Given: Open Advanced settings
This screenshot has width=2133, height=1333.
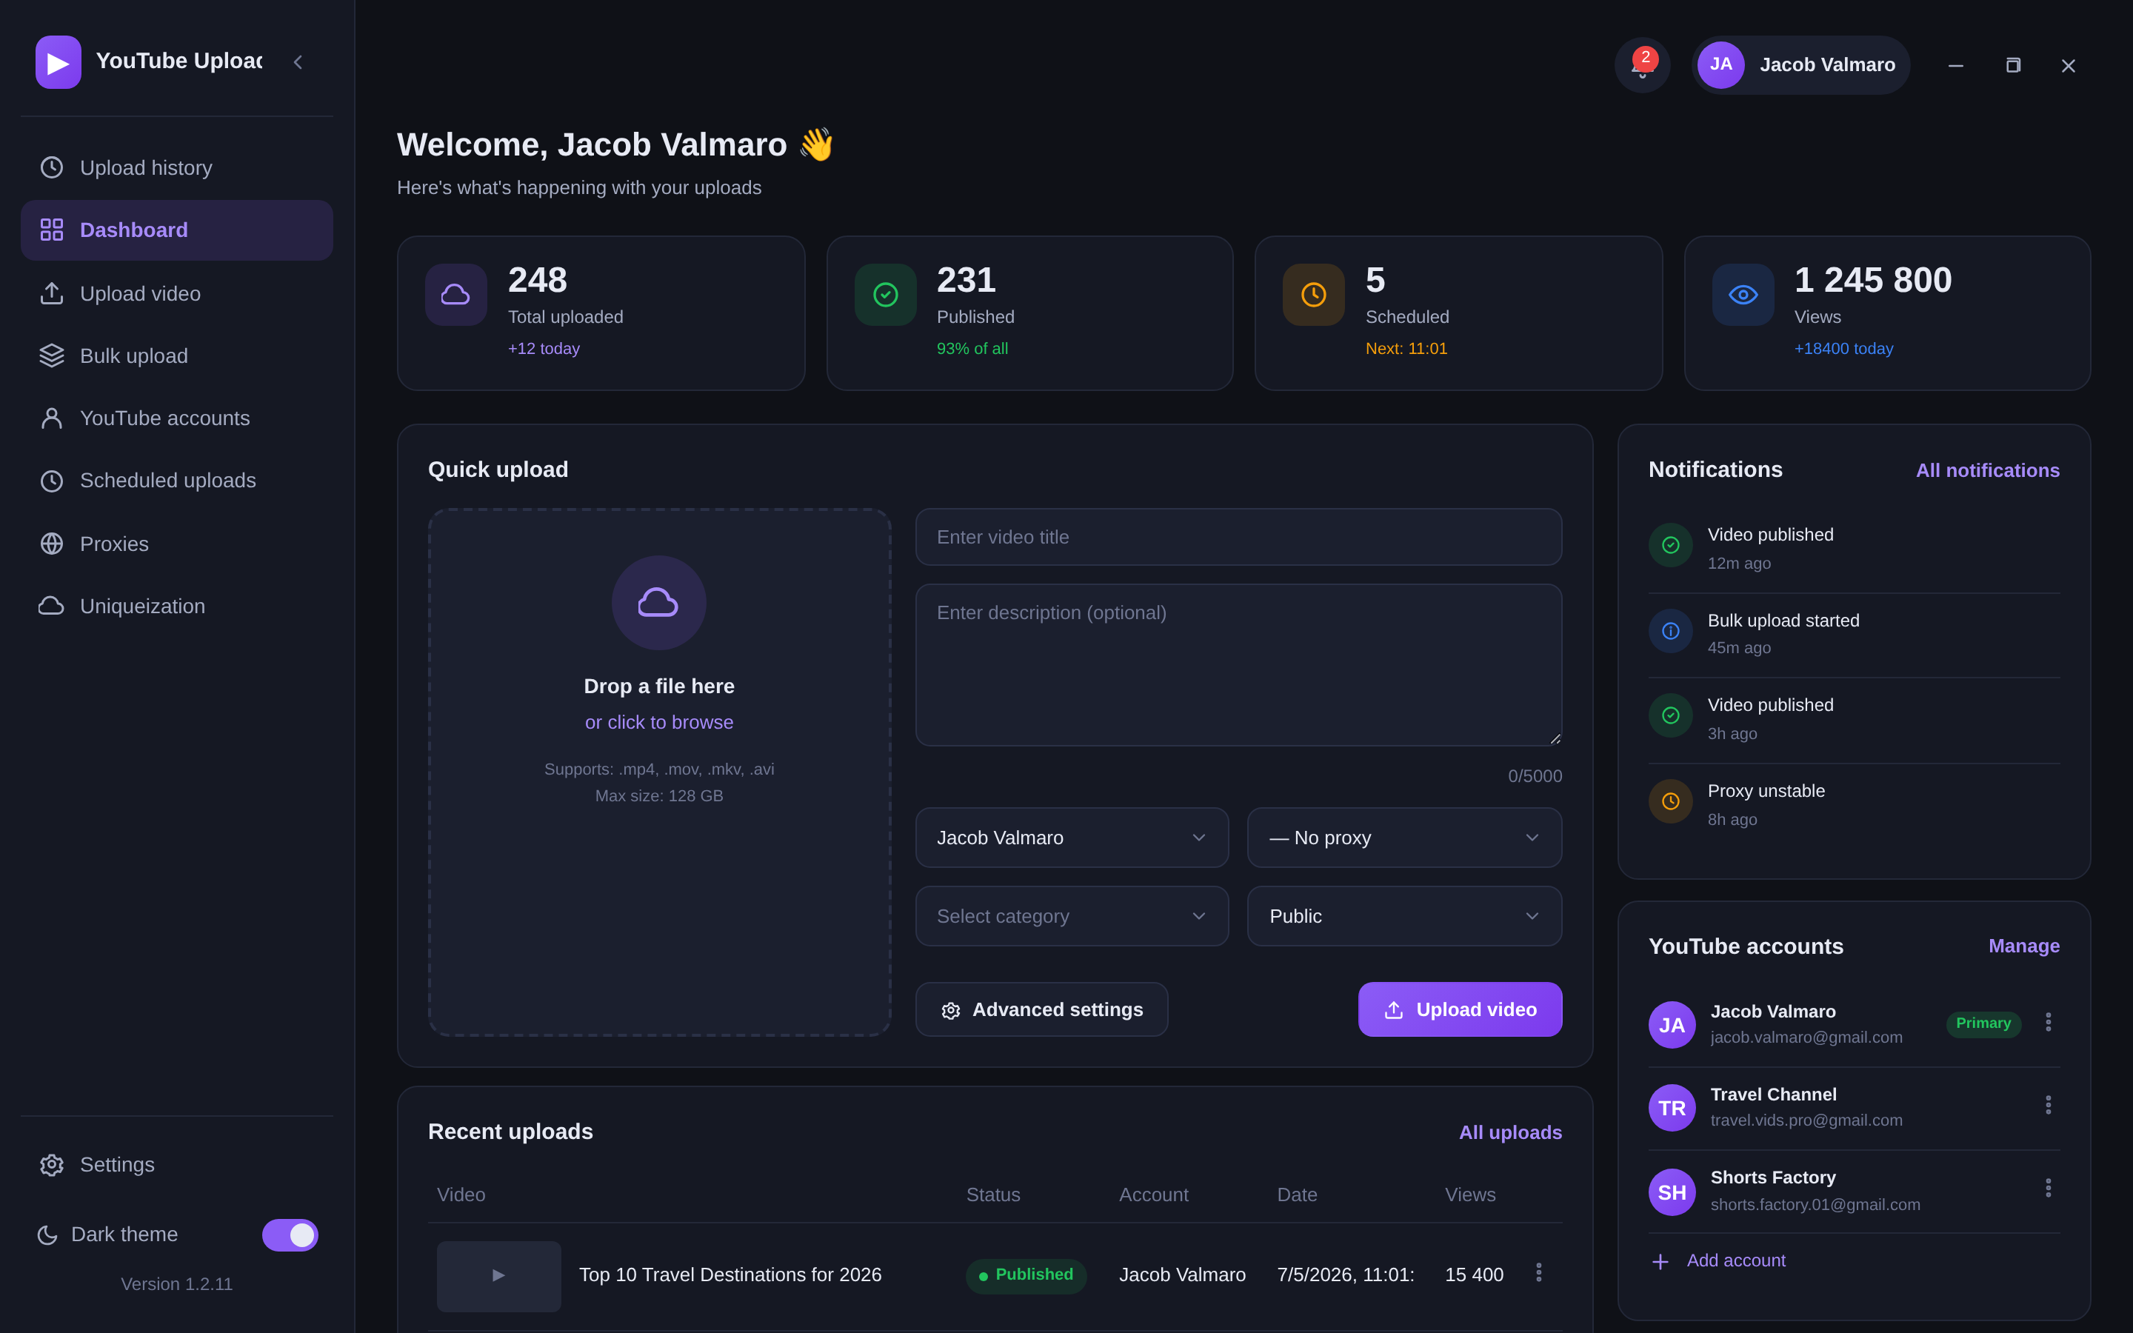Looking at the screenshot, I should point(1042,1009).
